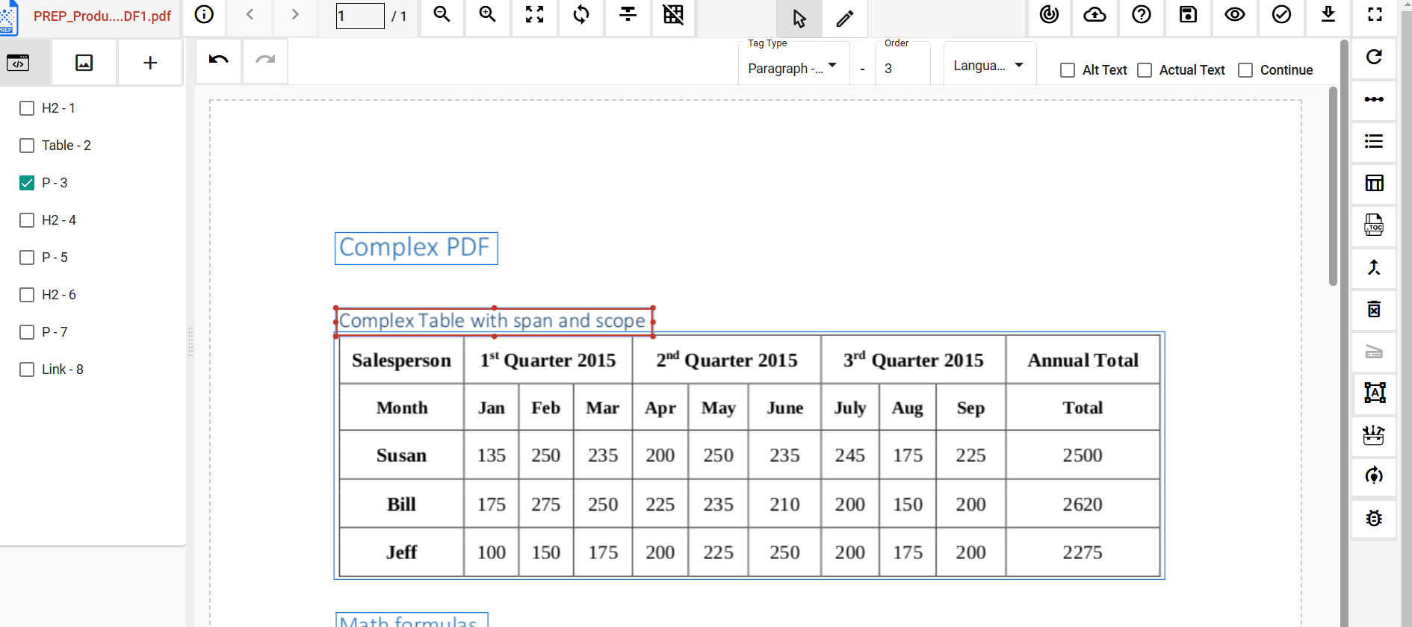Enable the Continue checkbox

(x=1245, y=70)
